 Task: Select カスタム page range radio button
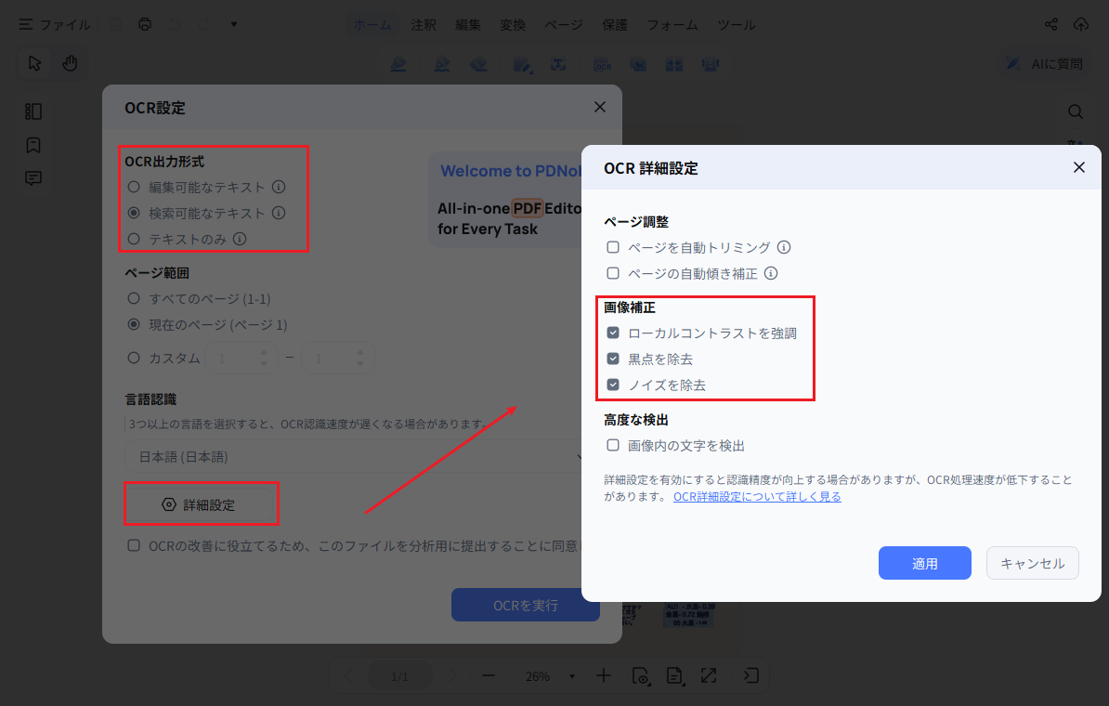click(134, 358)
